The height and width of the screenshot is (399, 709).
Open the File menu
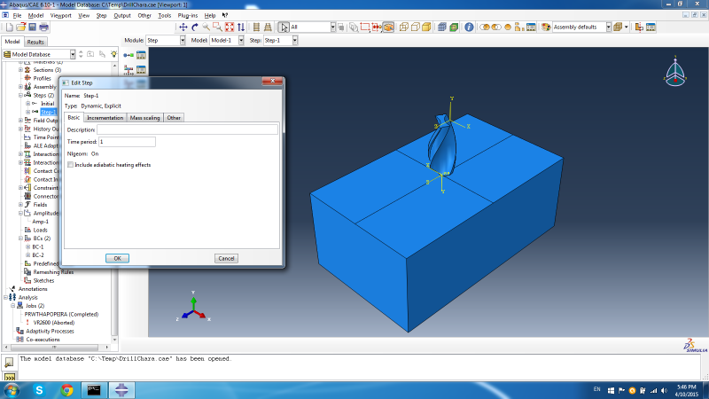click(17, 15)
